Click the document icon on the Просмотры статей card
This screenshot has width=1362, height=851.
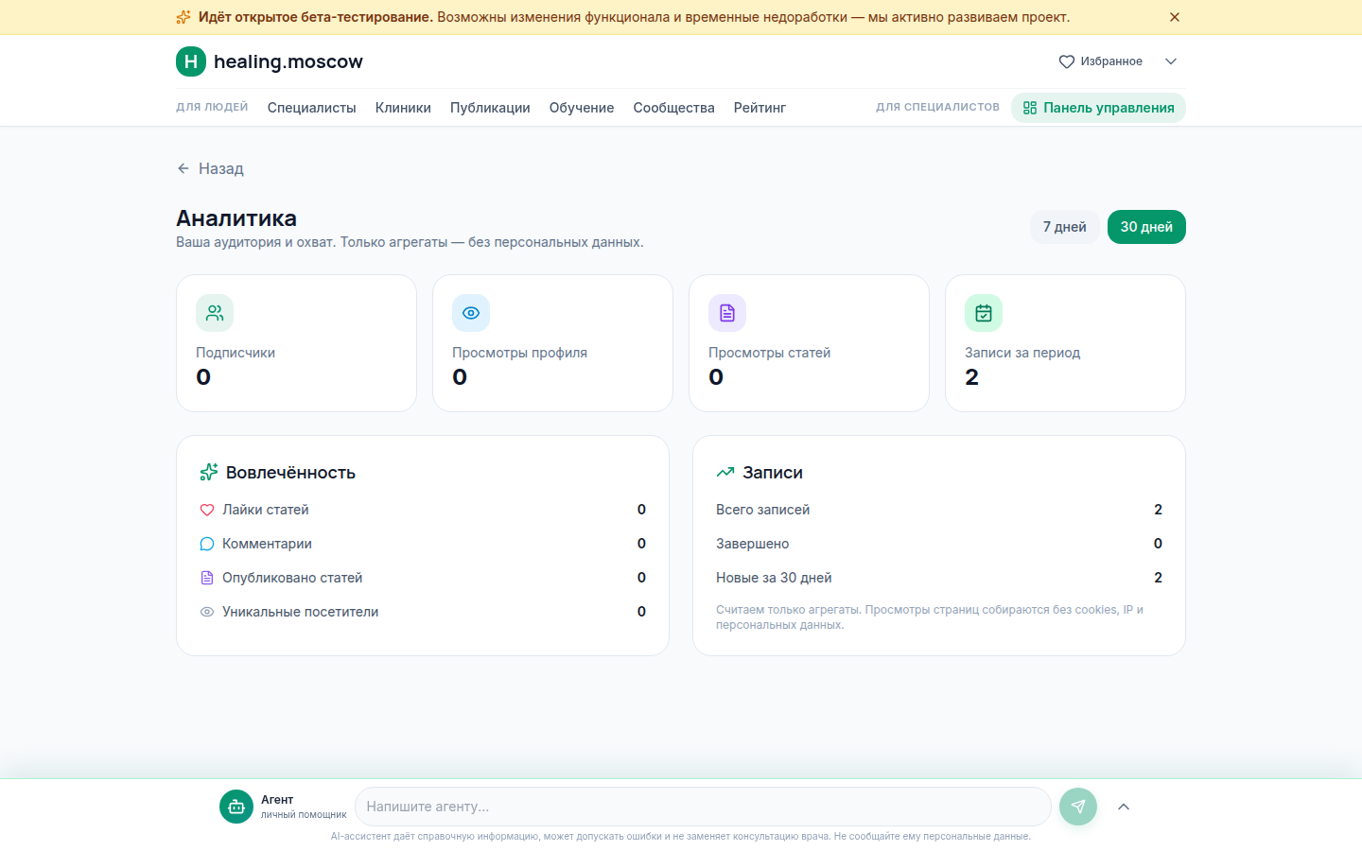point(727,313)
